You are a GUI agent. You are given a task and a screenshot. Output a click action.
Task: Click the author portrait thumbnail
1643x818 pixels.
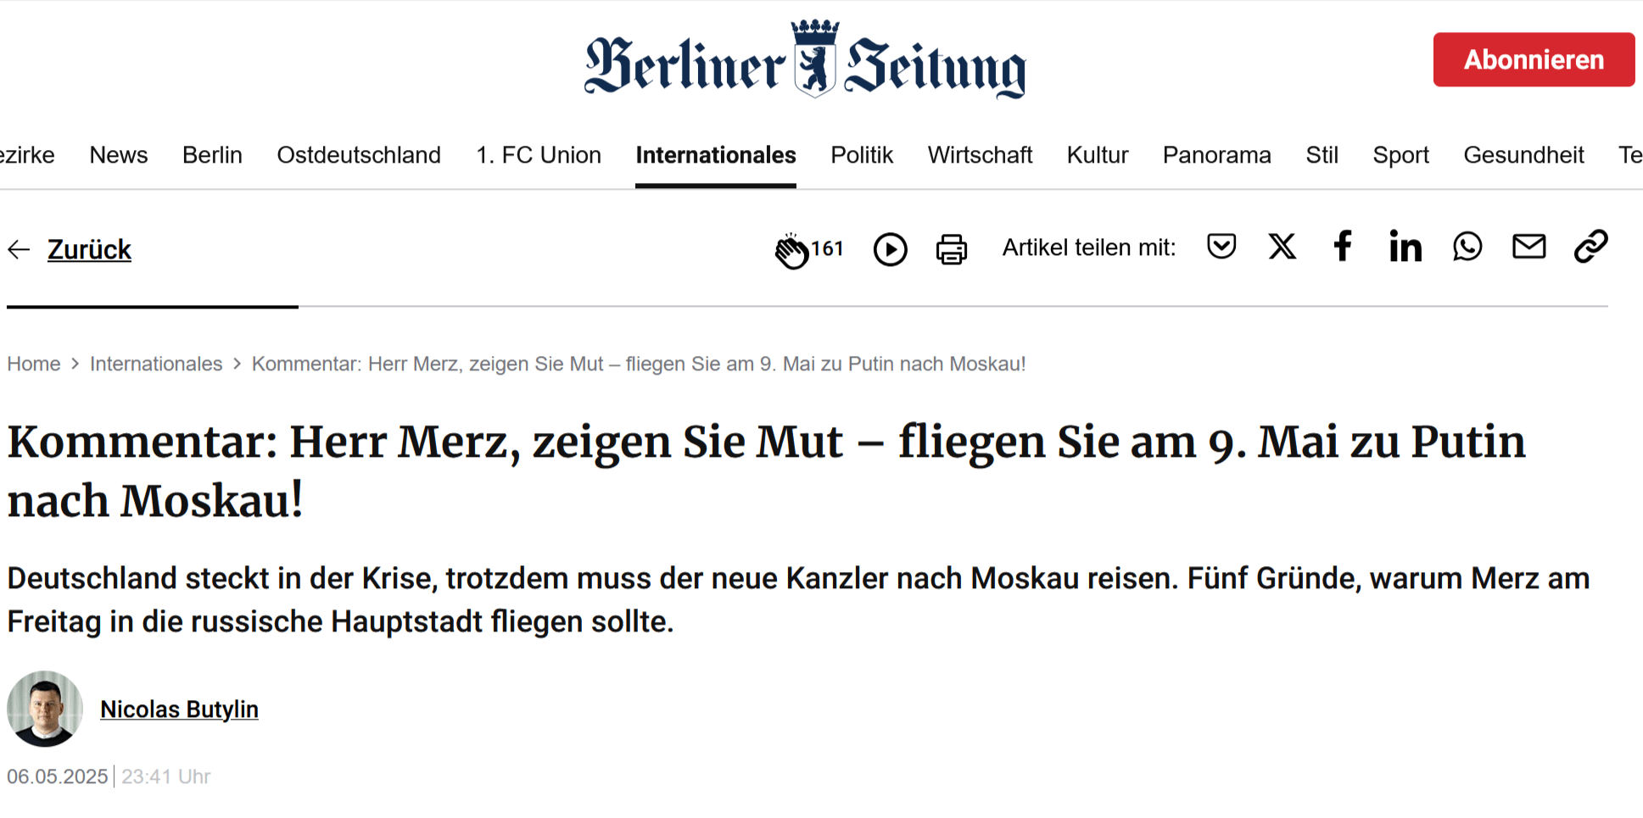pos(45,709)
